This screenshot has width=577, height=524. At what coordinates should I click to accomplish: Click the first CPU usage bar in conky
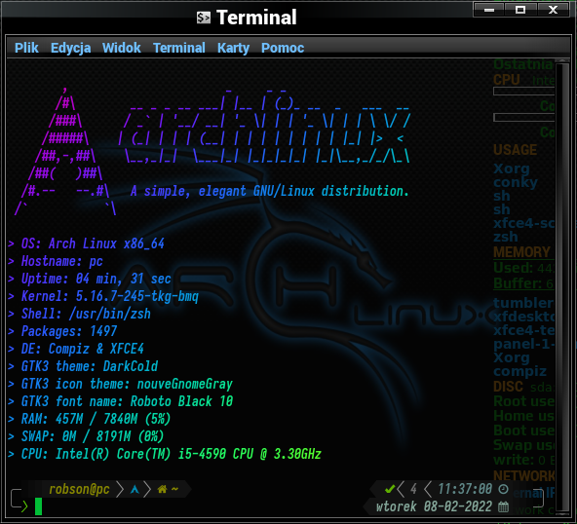tap(524, 92)
